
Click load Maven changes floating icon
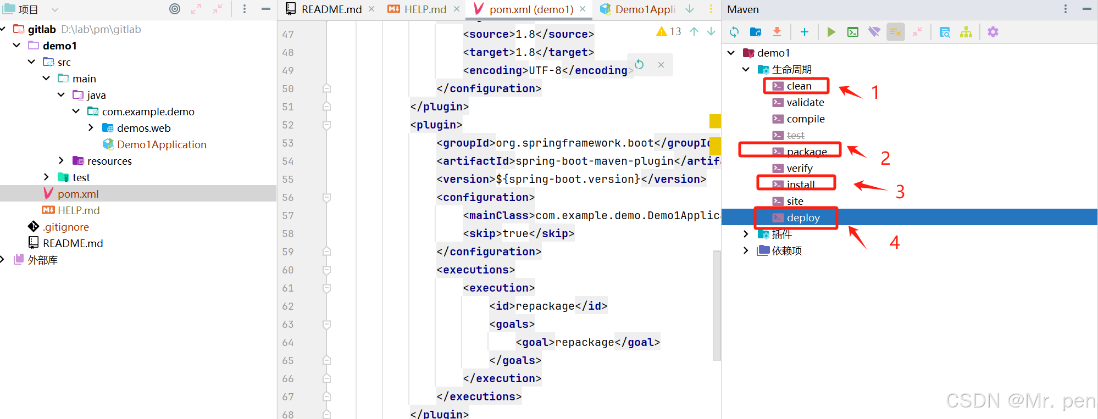639,64
